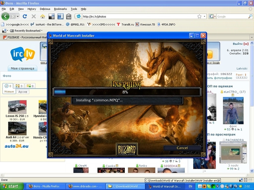Click the TAG toolbar icon

point(69,16)
